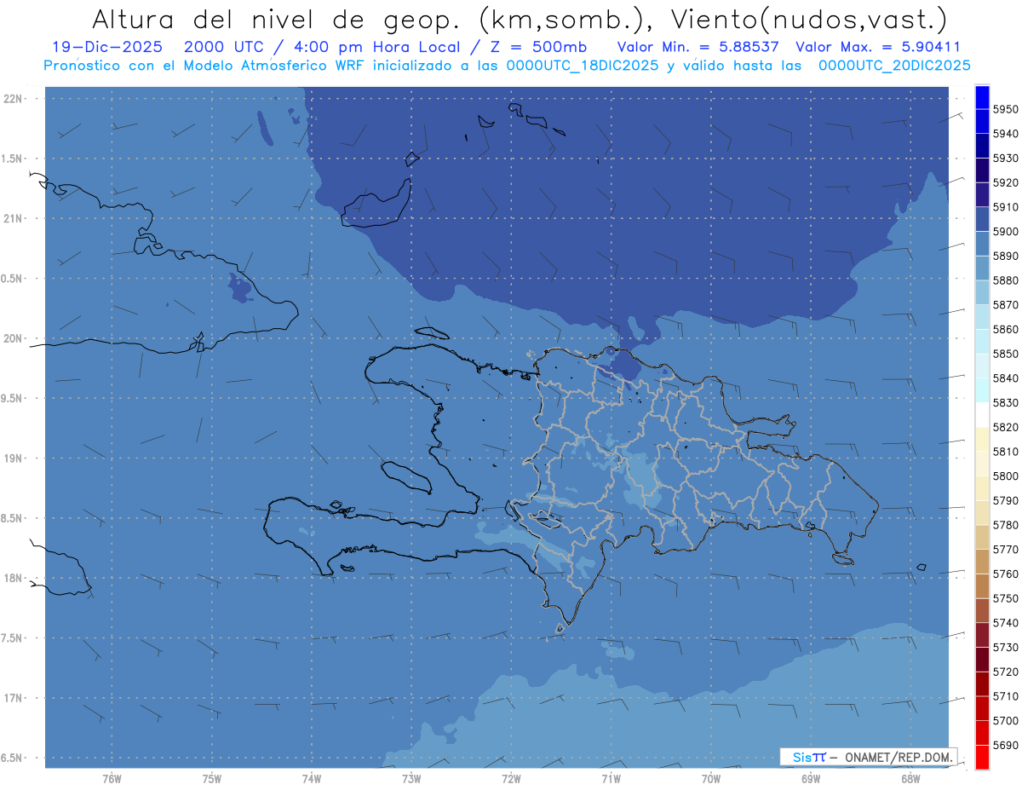Click the '7.5N' latitude axis label
The width and height of the screenshot is (1022, 790).
13,637
